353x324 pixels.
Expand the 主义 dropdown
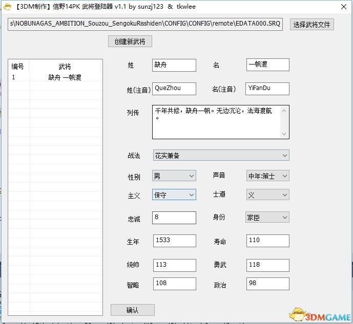(x=174, y=195)
